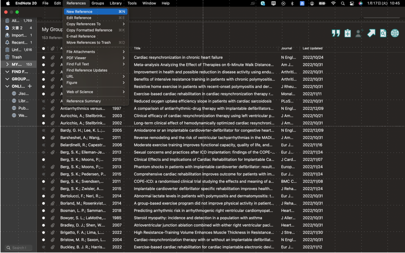Select the Jisc online search globe
This screenshot has width=405, height=253.
[14, 94]
